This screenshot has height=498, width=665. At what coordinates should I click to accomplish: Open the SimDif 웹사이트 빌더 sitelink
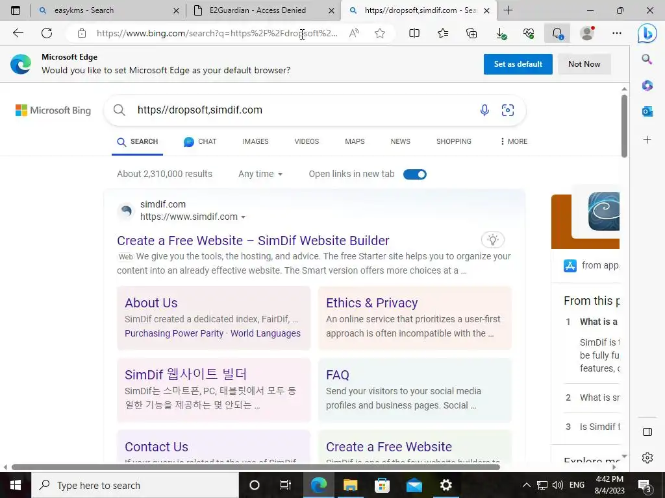pos(186,374)
